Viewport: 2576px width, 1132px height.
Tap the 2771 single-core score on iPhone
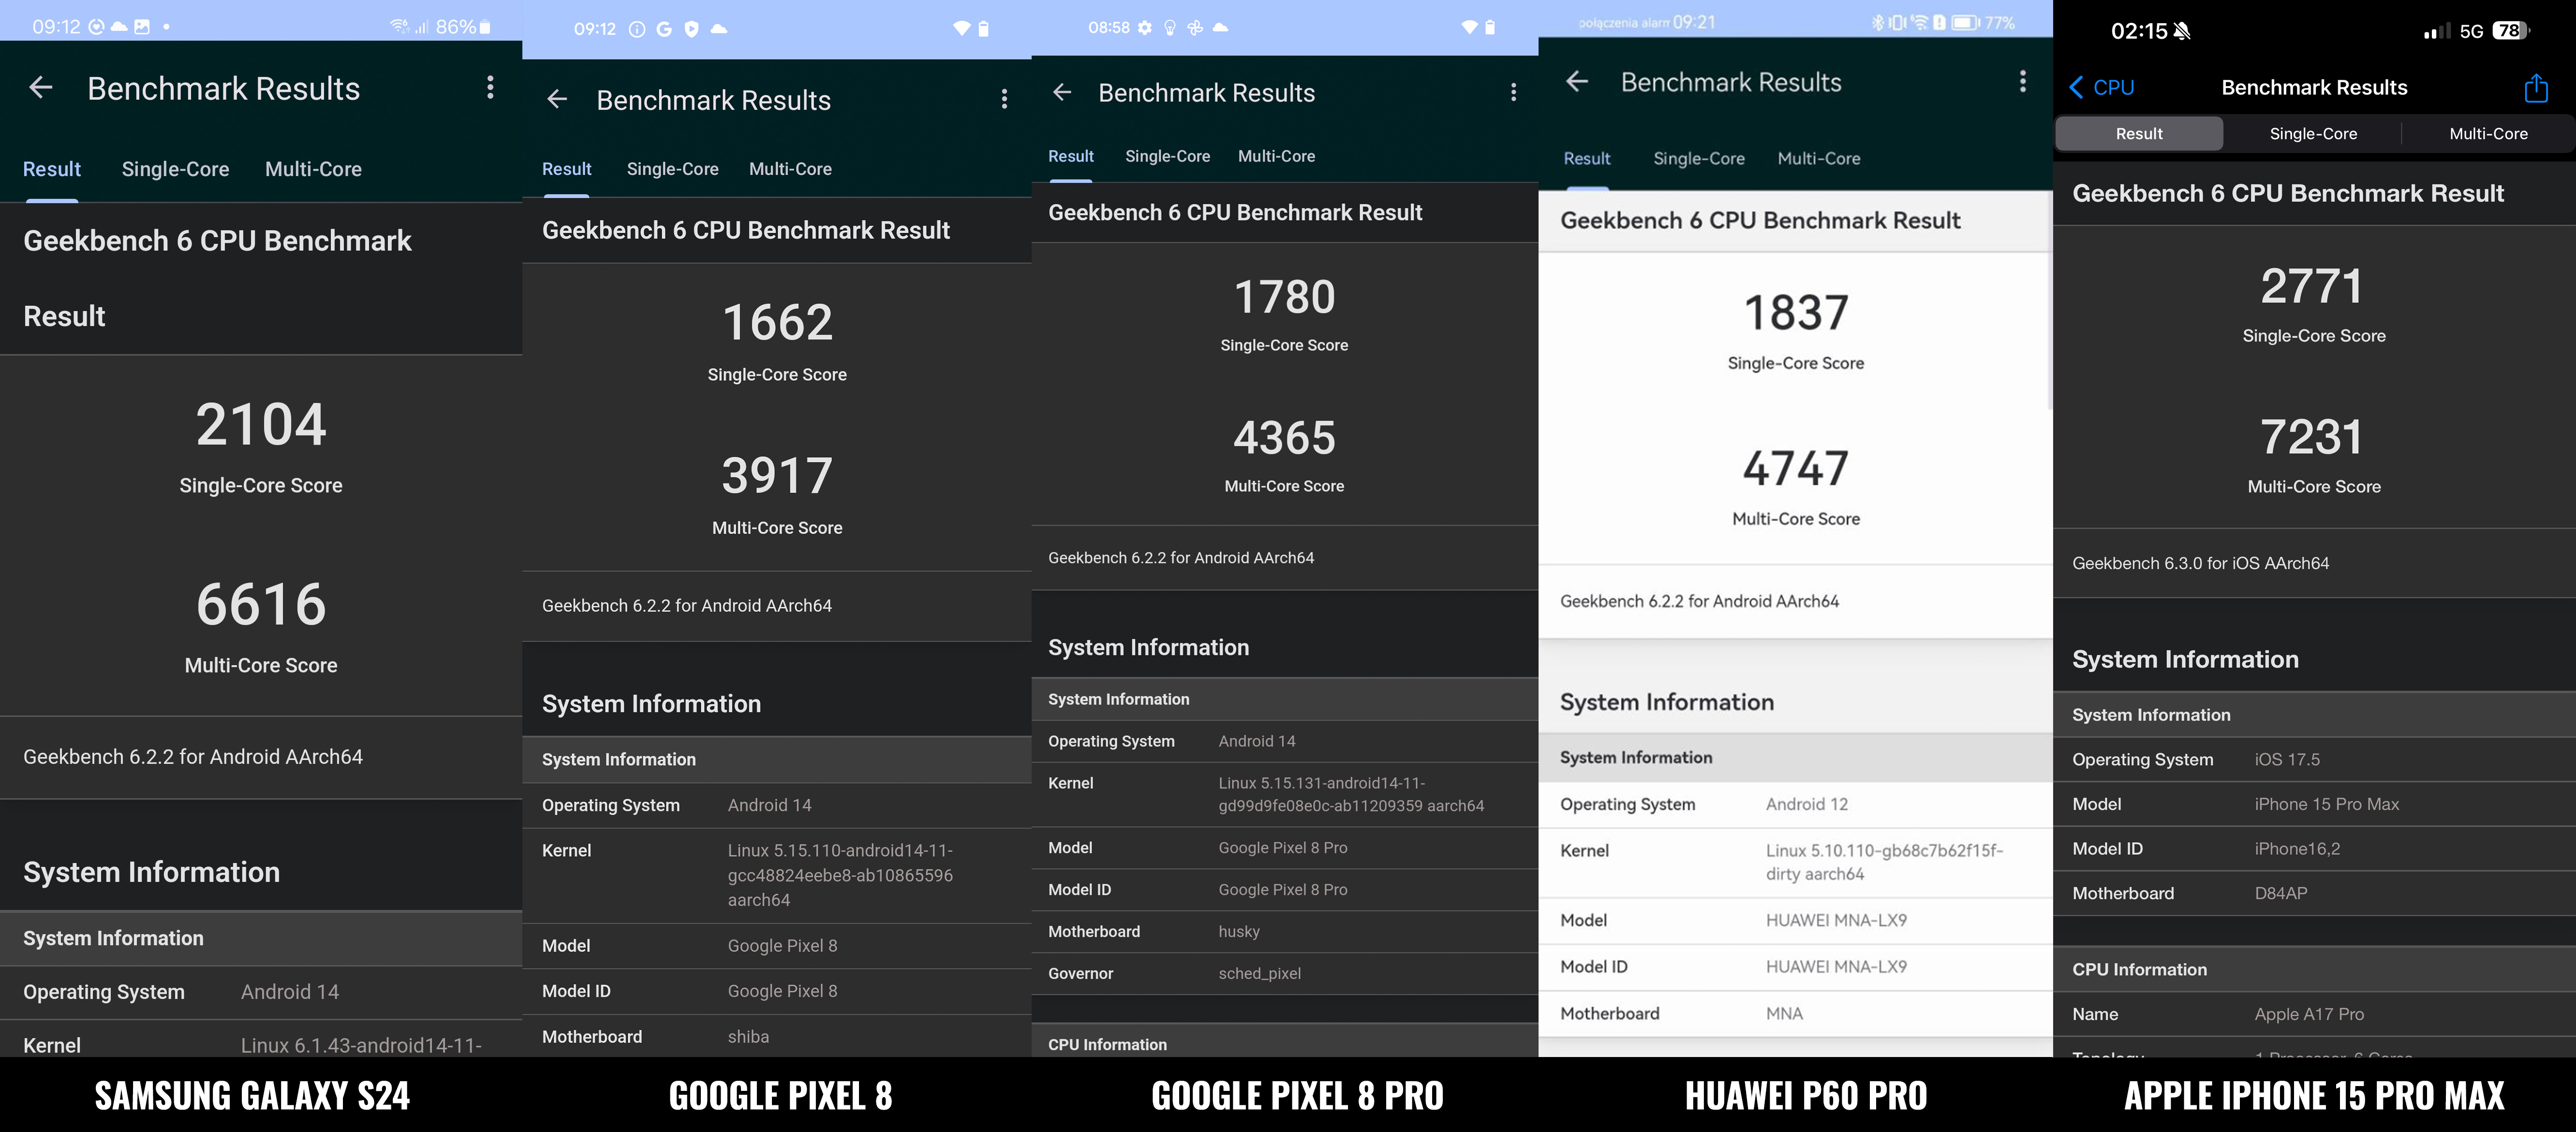(2312, 287)
